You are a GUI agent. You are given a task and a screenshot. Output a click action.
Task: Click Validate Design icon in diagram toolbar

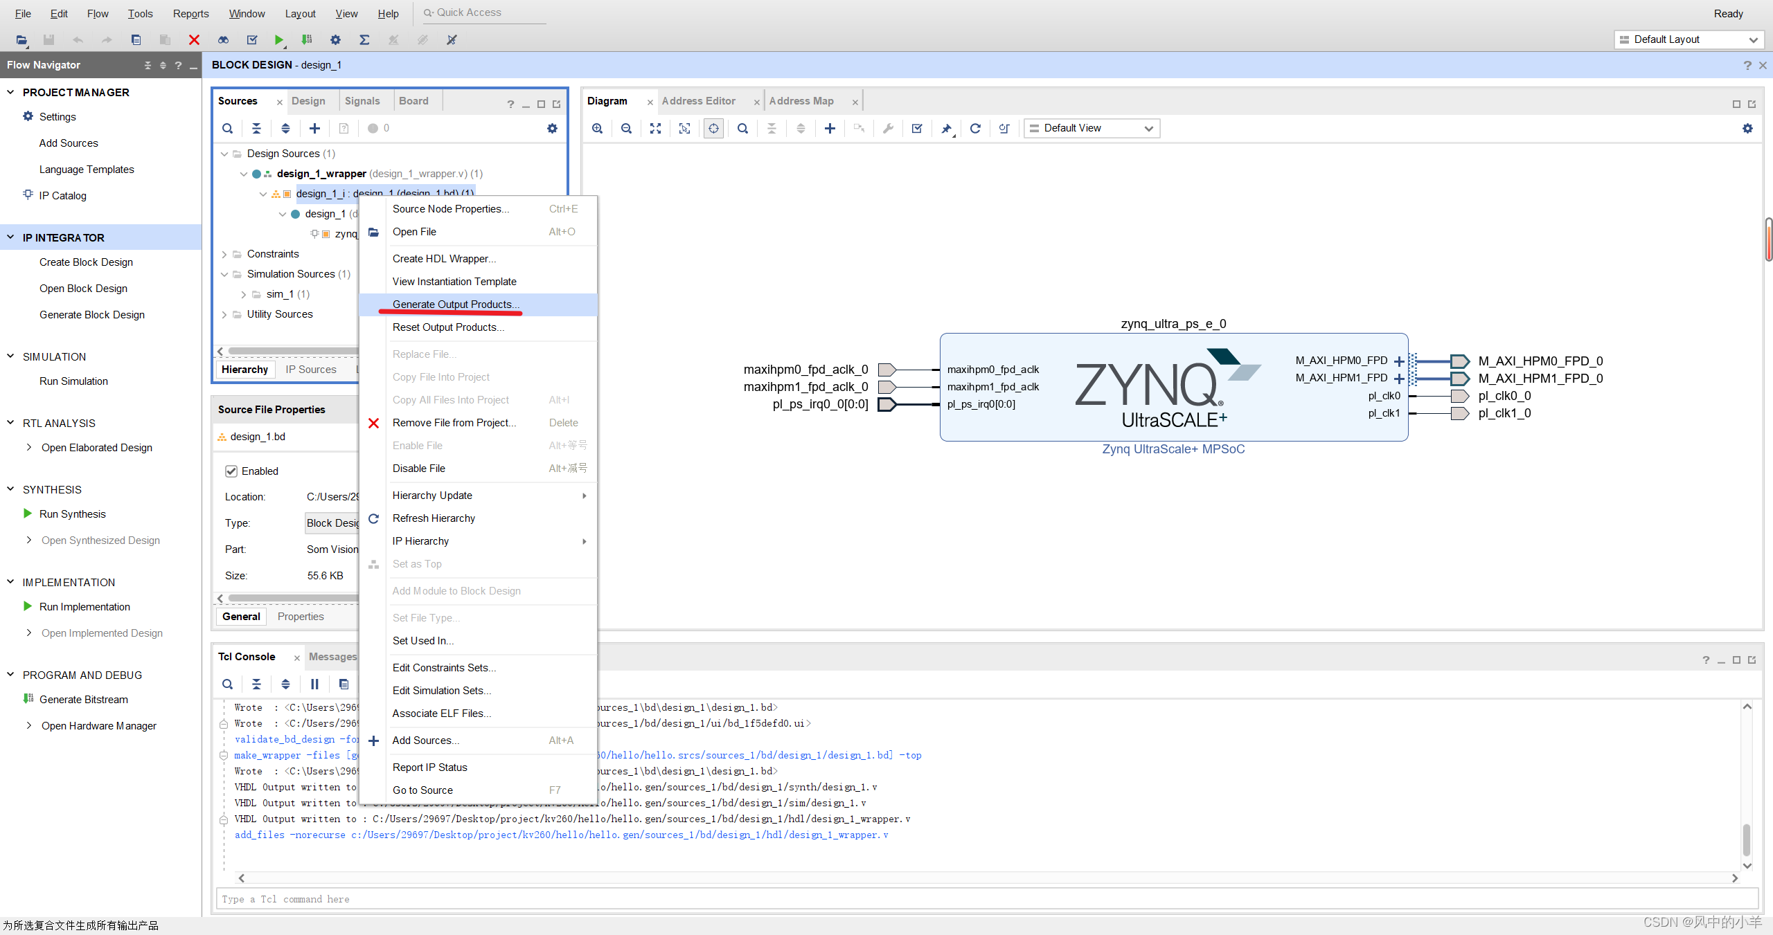click(x=917, y=128)
